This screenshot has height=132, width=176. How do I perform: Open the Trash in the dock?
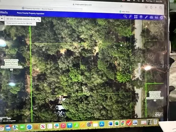[155, 122]
